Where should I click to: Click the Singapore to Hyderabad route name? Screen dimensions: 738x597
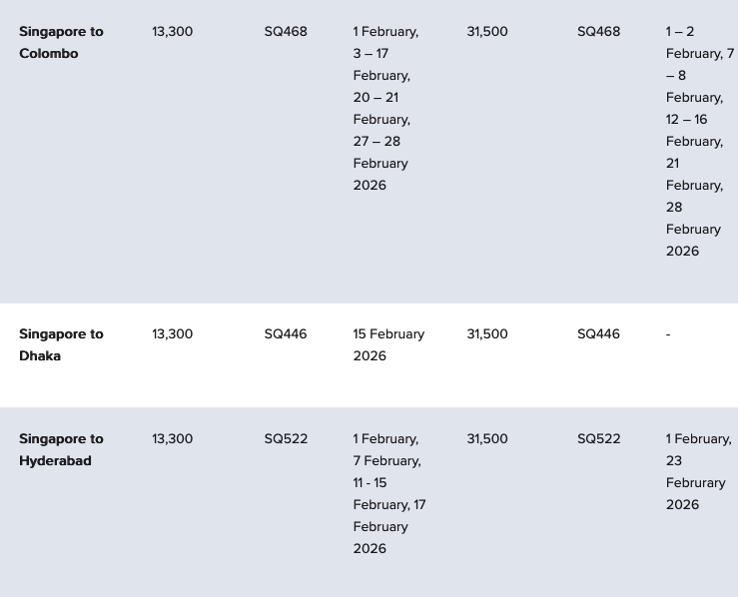point(61,449)
